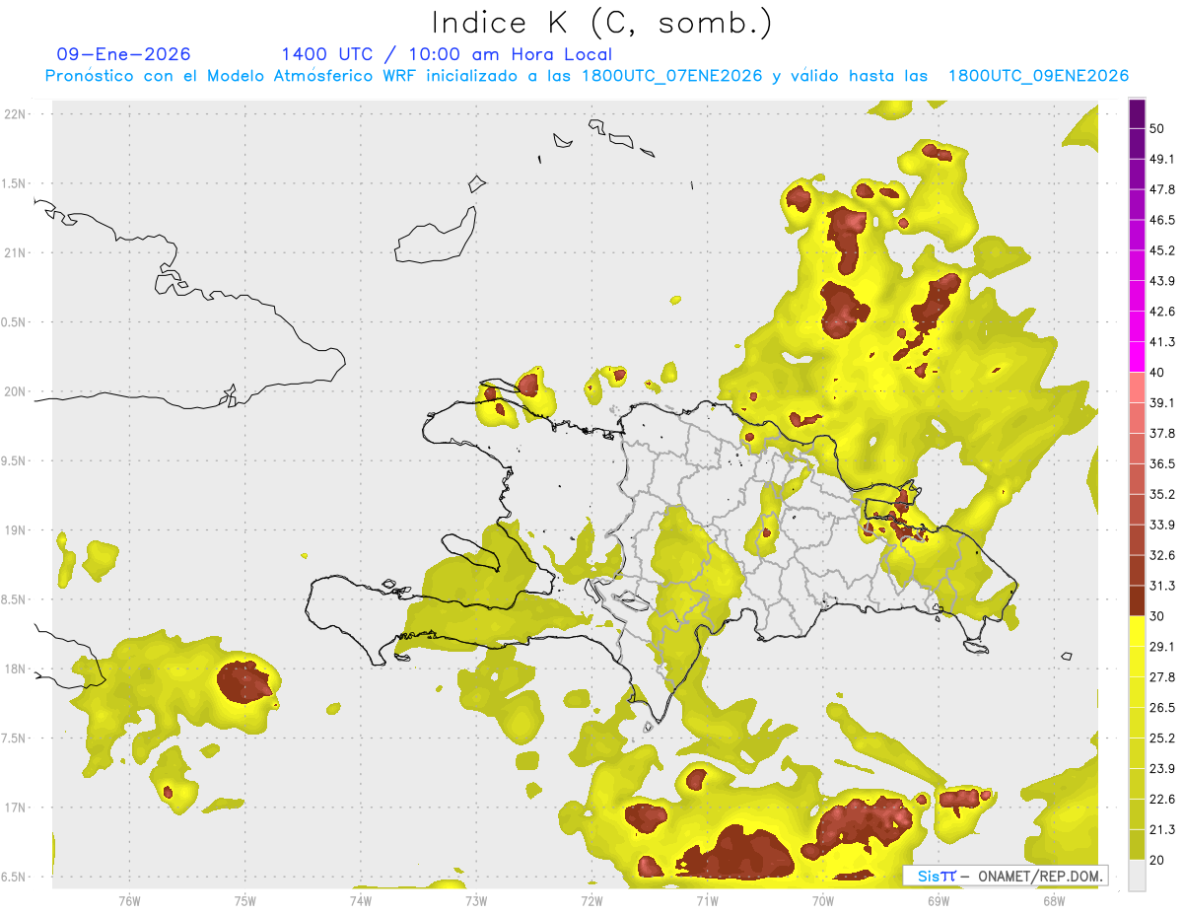Click the "70W" longitude label
The width and height of the screenshot is (1183, 914).
[823, 901]
